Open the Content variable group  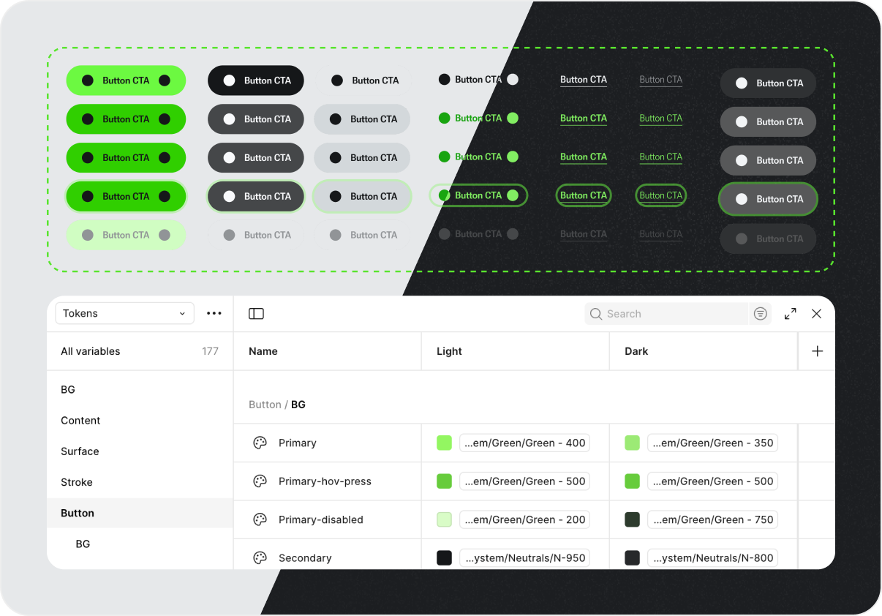click(80, 421)
